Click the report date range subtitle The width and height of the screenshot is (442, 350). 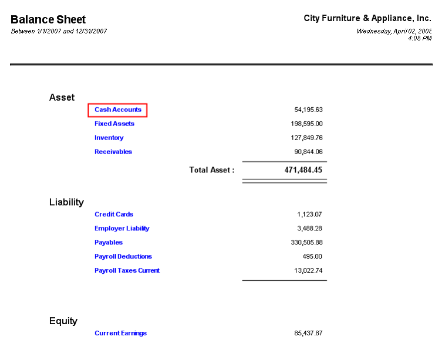(x=59, y=31)
